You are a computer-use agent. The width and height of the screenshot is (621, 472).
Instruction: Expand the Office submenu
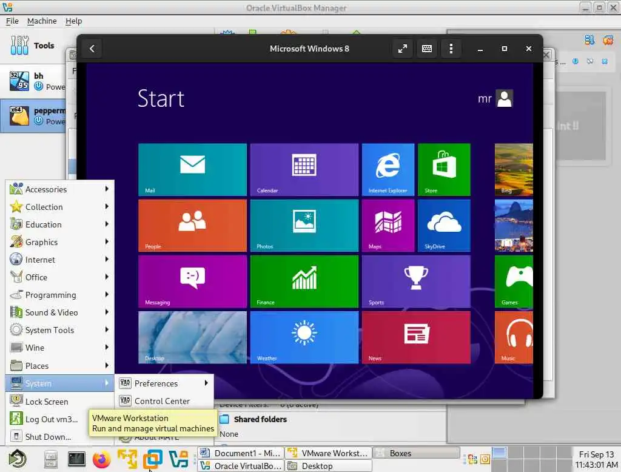60,277
